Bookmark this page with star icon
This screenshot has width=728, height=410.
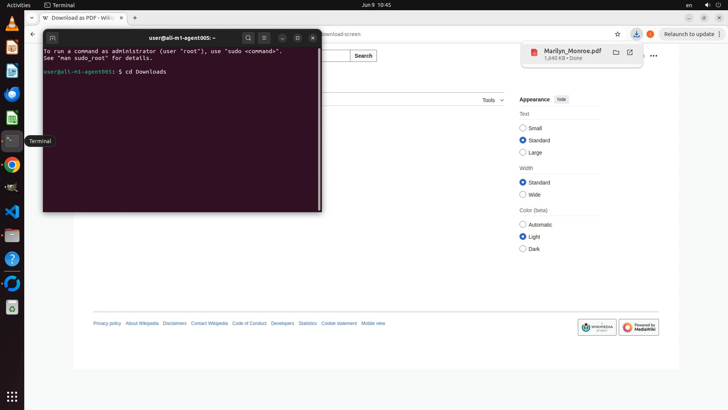[618, 34]
